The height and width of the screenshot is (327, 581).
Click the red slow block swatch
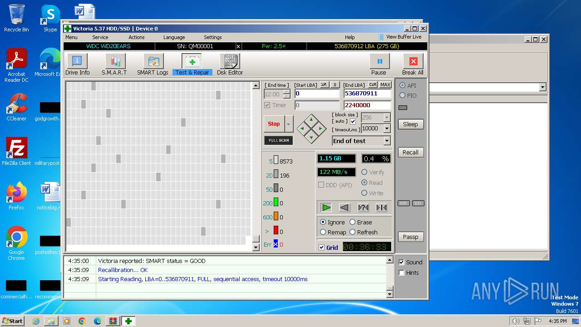[276, 231]
